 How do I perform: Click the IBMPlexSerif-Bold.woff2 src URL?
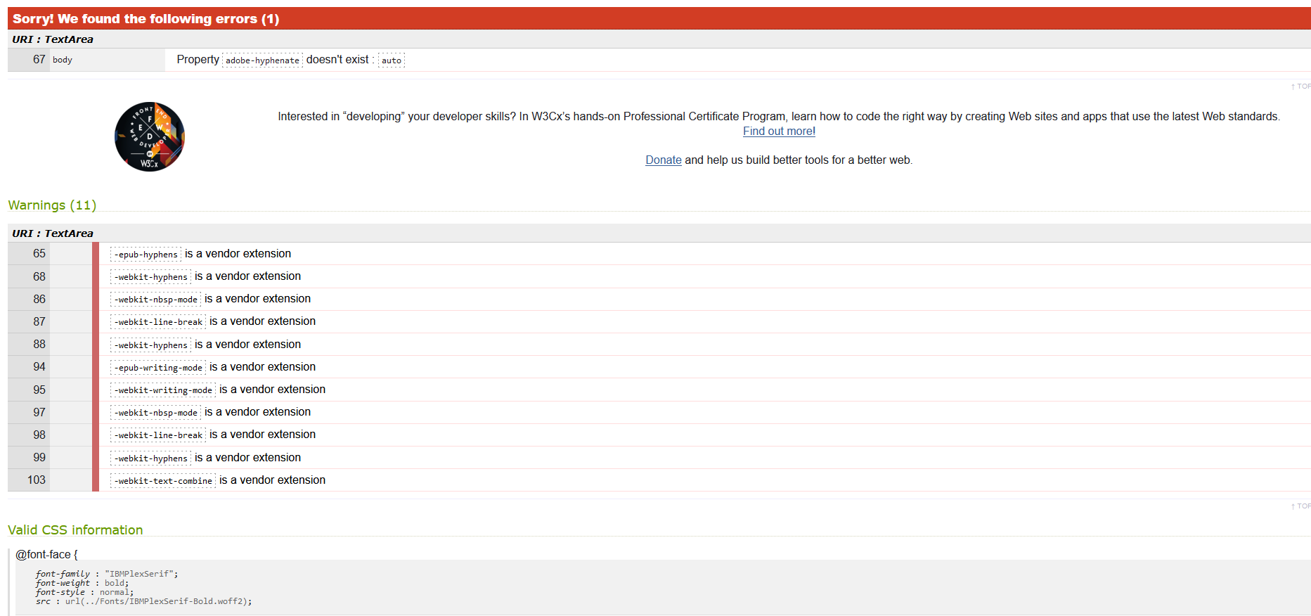pos(158,602)
